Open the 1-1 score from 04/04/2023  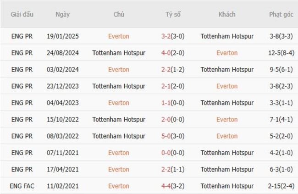167,103
